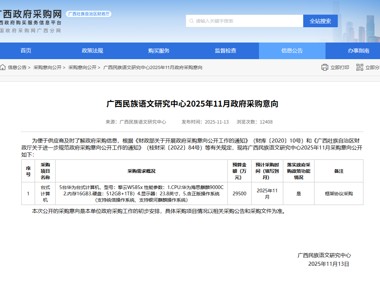380x285 pixels.
Task: Click the keyword search input field
Action: 243,21
